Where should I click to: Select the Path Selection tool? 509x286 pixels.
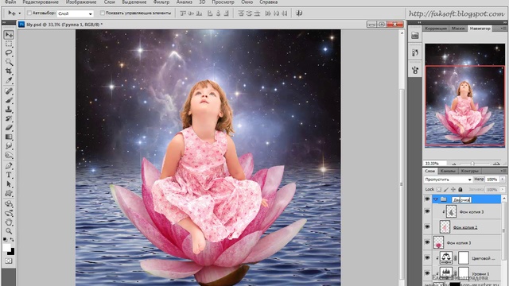pos(9,184)
